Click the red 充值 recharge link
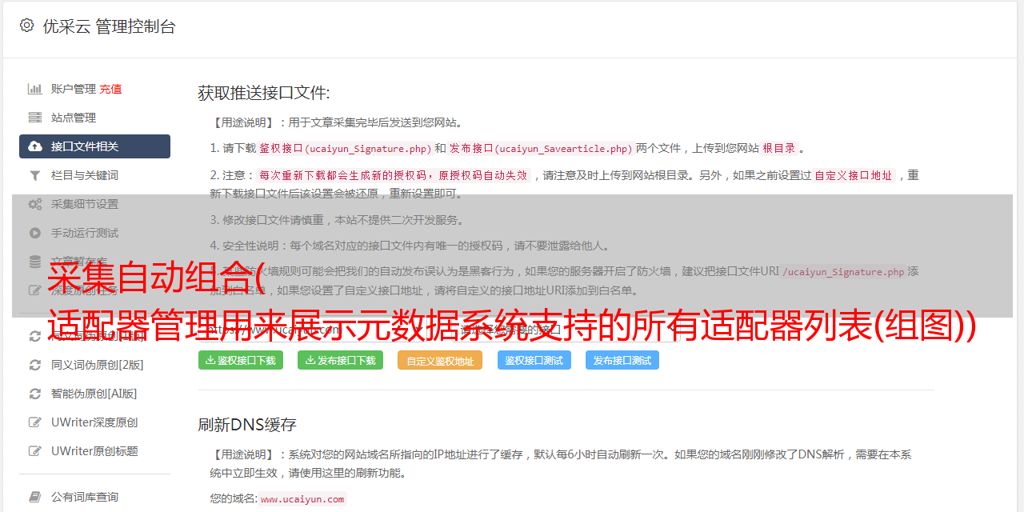 coord(110,89)
